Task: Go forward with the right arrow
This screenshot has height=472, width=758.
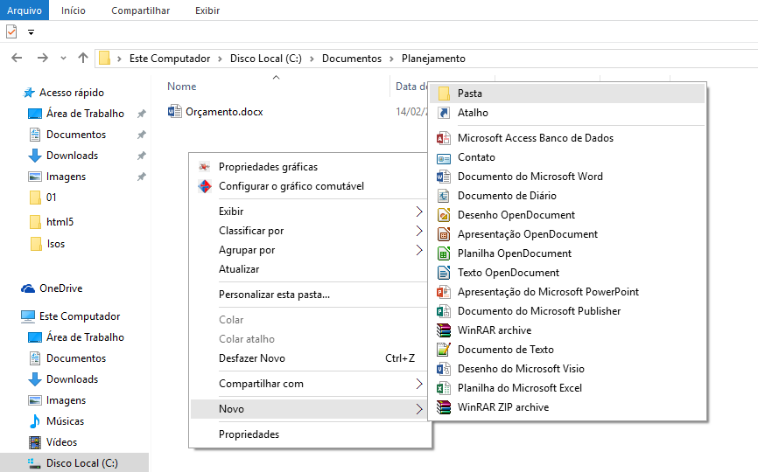Action: click(x=43, y=59)
